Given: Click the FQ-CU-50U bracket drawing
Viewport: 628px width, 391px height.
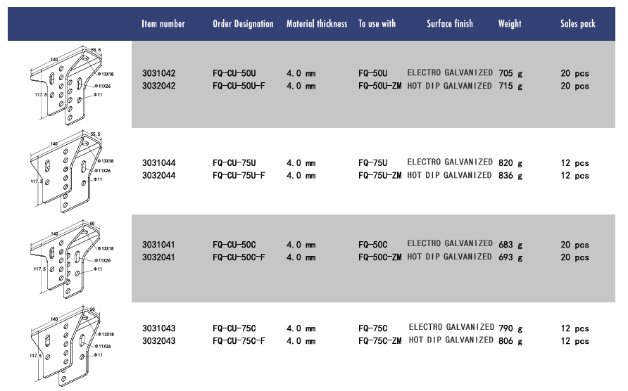Looking at the screenshot, I should tap(72, 85).
